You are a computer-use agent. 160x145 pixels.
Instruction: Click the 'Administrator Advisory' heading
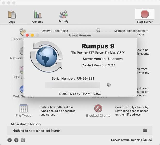click(x=26, y=124)
